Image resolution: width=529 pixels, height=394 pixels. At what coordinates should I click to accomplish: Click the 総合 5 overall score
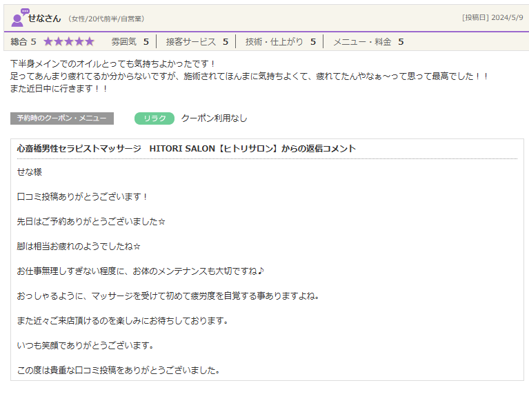pyautogui.click(x=23, y=41)
